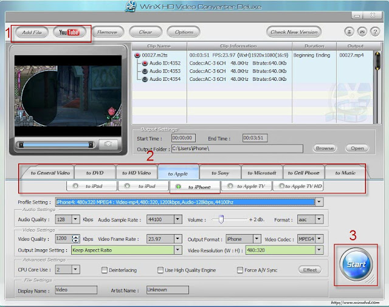Click the email envelope round icon
The image size is (389, 307).
point(362,32)
